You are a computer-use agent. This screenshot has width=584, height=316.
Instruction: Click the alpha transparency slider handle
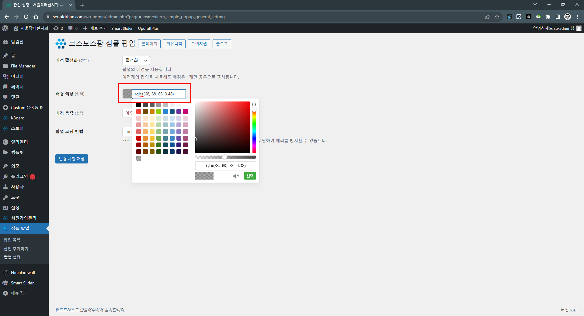(x=224, y=157)
